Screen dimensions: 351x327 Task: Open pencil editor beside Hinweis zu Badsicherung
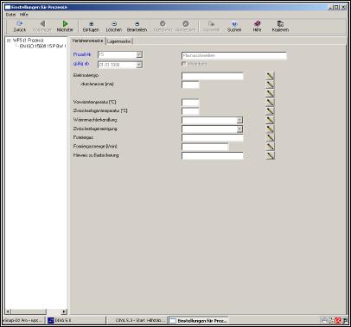[x=270, y=155]
